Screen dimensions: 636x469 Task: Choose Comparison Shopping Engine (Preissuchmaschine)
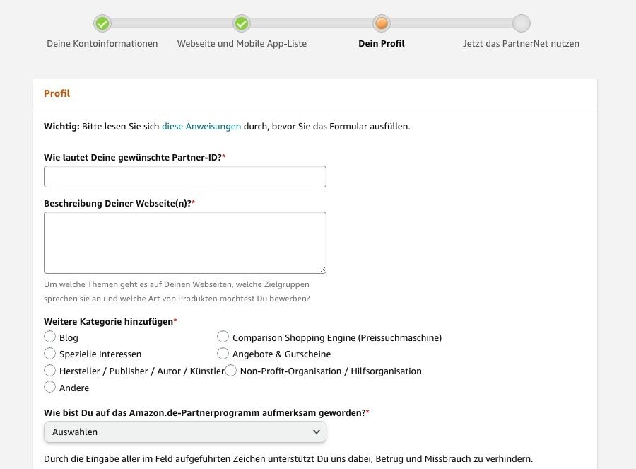click(x=223, y=337)
